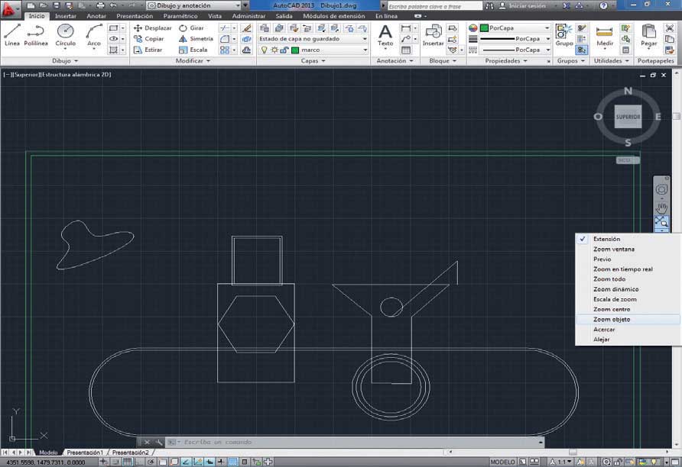Choose the Arco tool
This screenshot has height=467, width=682.
(x=93, y=36)
